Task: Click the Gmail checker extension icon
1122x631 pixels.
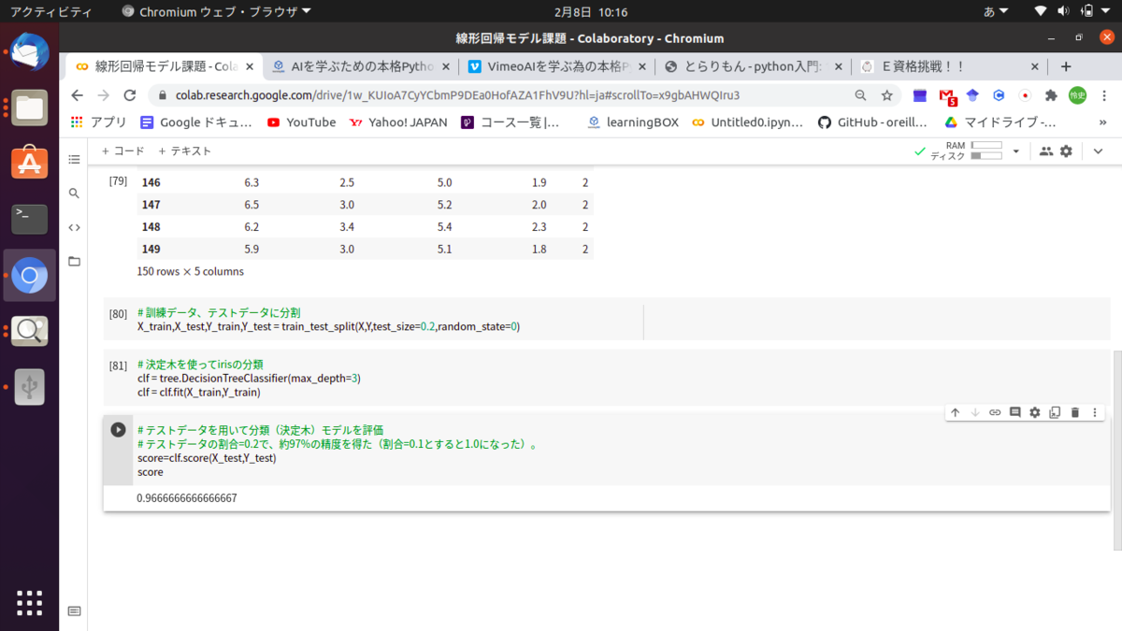Action: [x=947, y=95]
